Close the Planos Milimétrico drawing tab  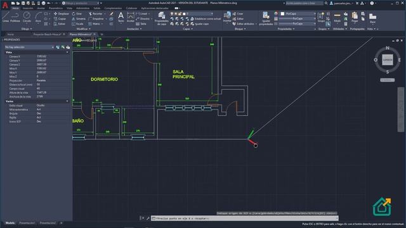(95, 34)
